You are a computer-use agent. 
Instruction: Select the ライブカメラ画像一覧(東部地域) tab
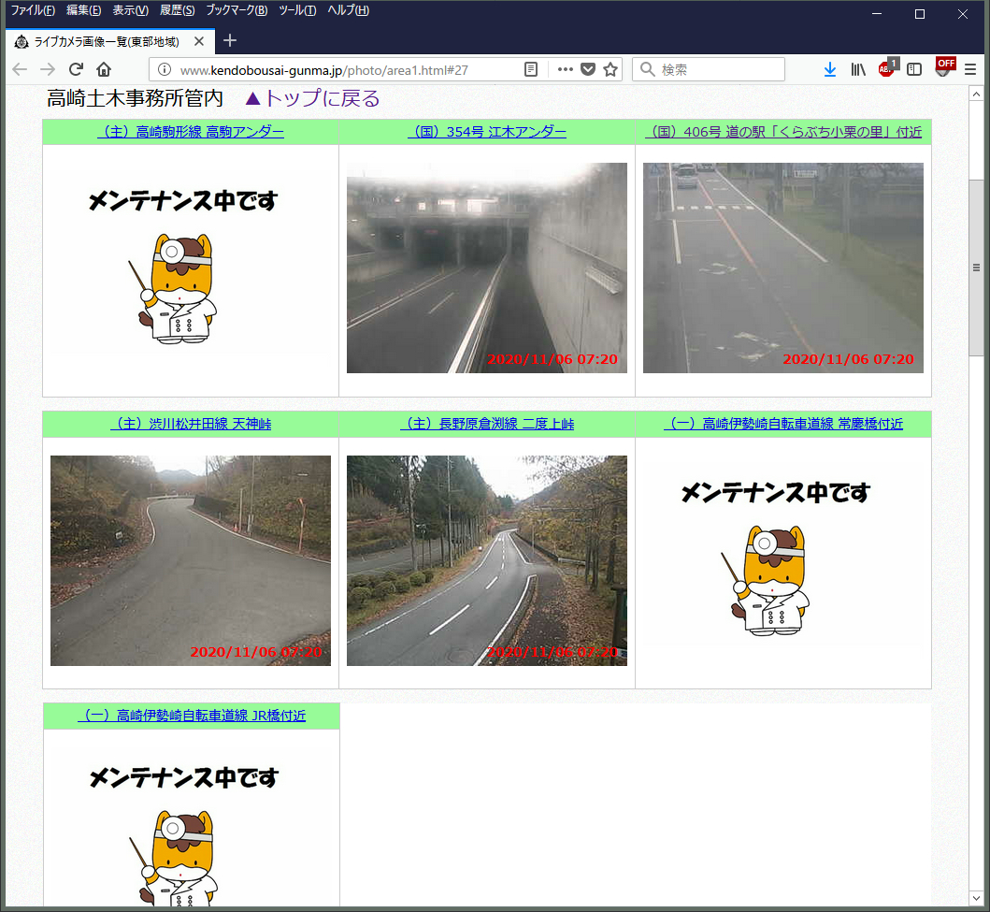click(110, 42)
